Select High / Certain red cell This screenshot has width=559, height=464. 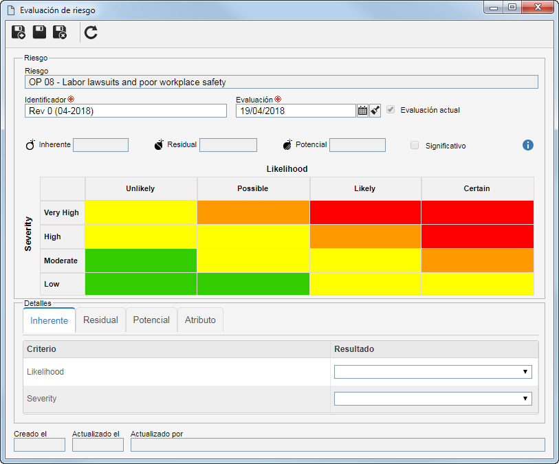[x=477, y=236]
